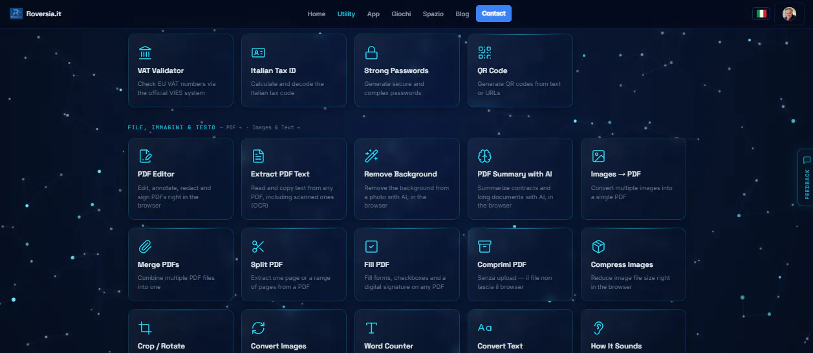Click 'Generate QR codes from text' description
The image size is (813, 353).
click(519, 84)
